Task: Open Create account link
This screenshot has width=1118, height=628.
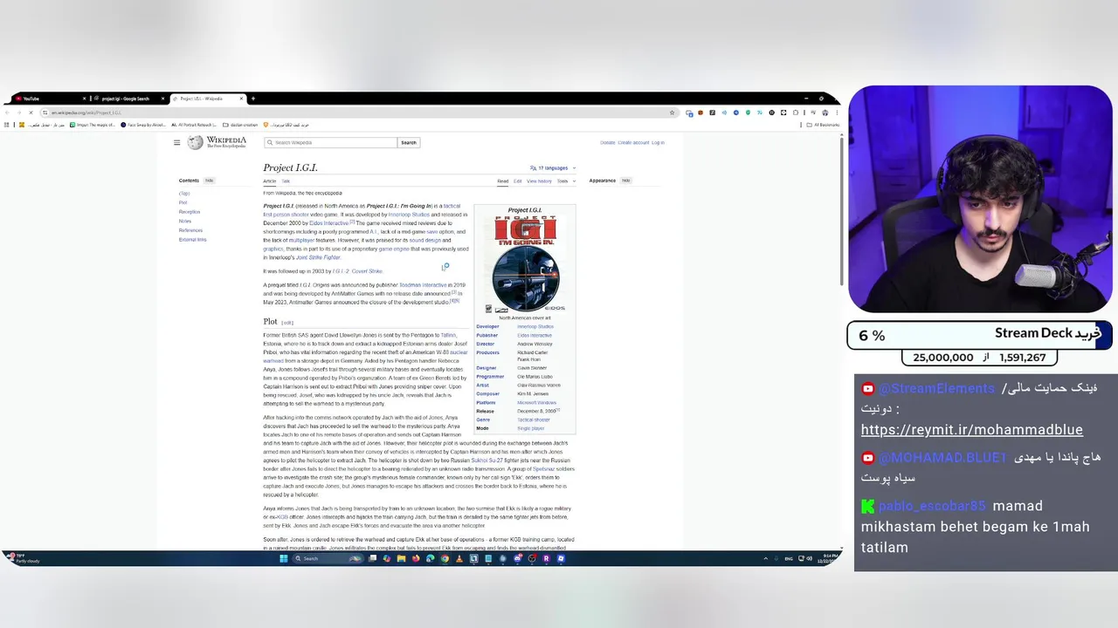Action: coord(633,142)
